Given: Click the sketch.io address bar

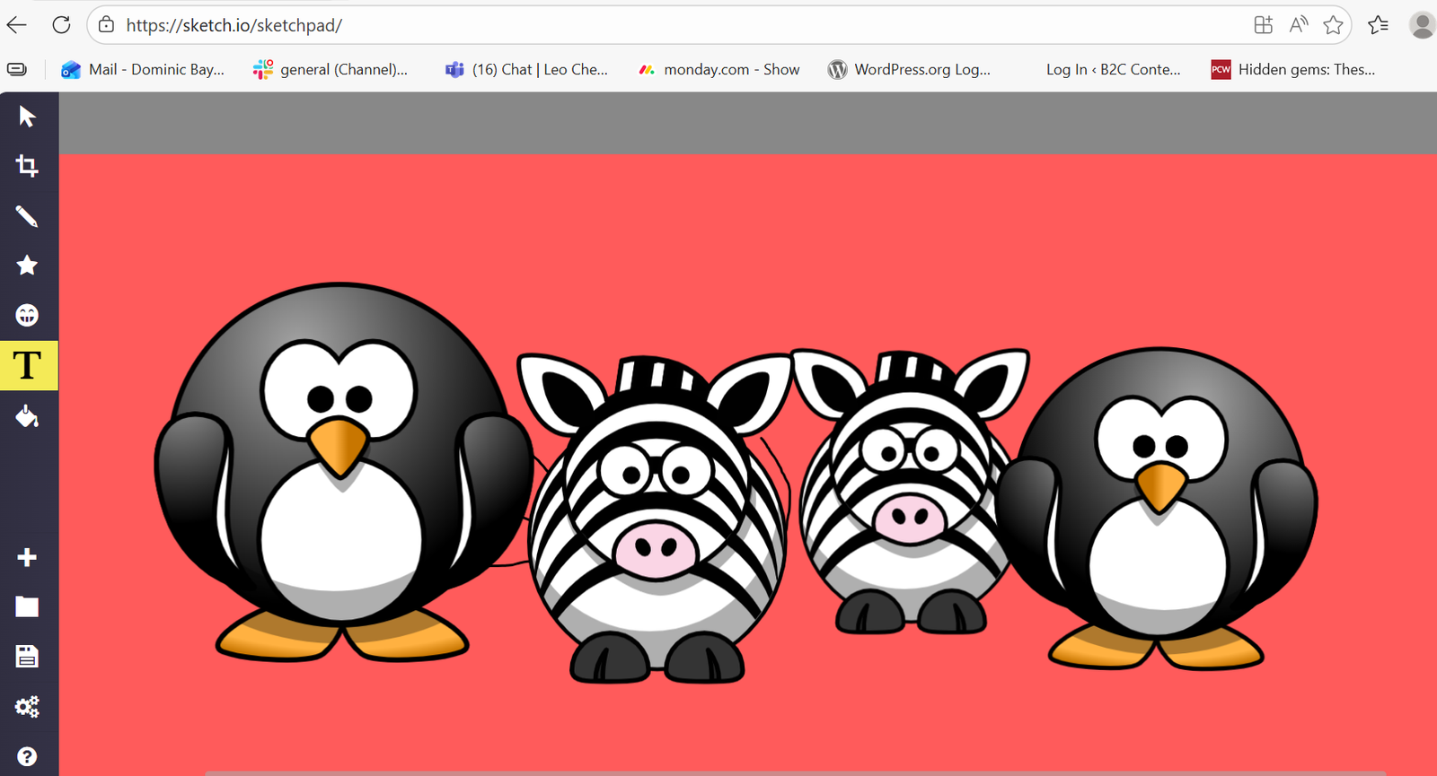Looking at the screenshot, I should click(x=629, y=25).
